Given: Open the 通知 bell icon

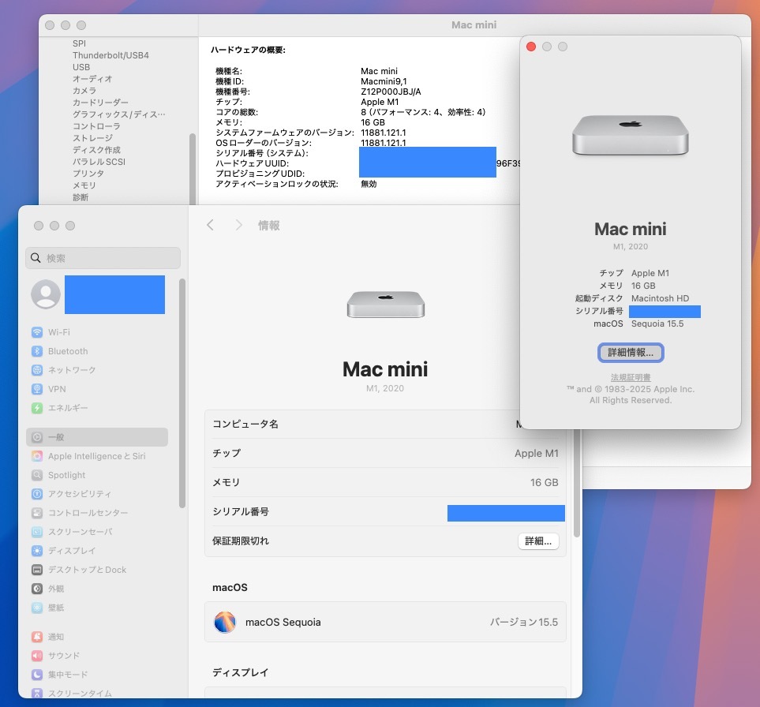Looking at the screenshot, I should (x=37, y=636).
